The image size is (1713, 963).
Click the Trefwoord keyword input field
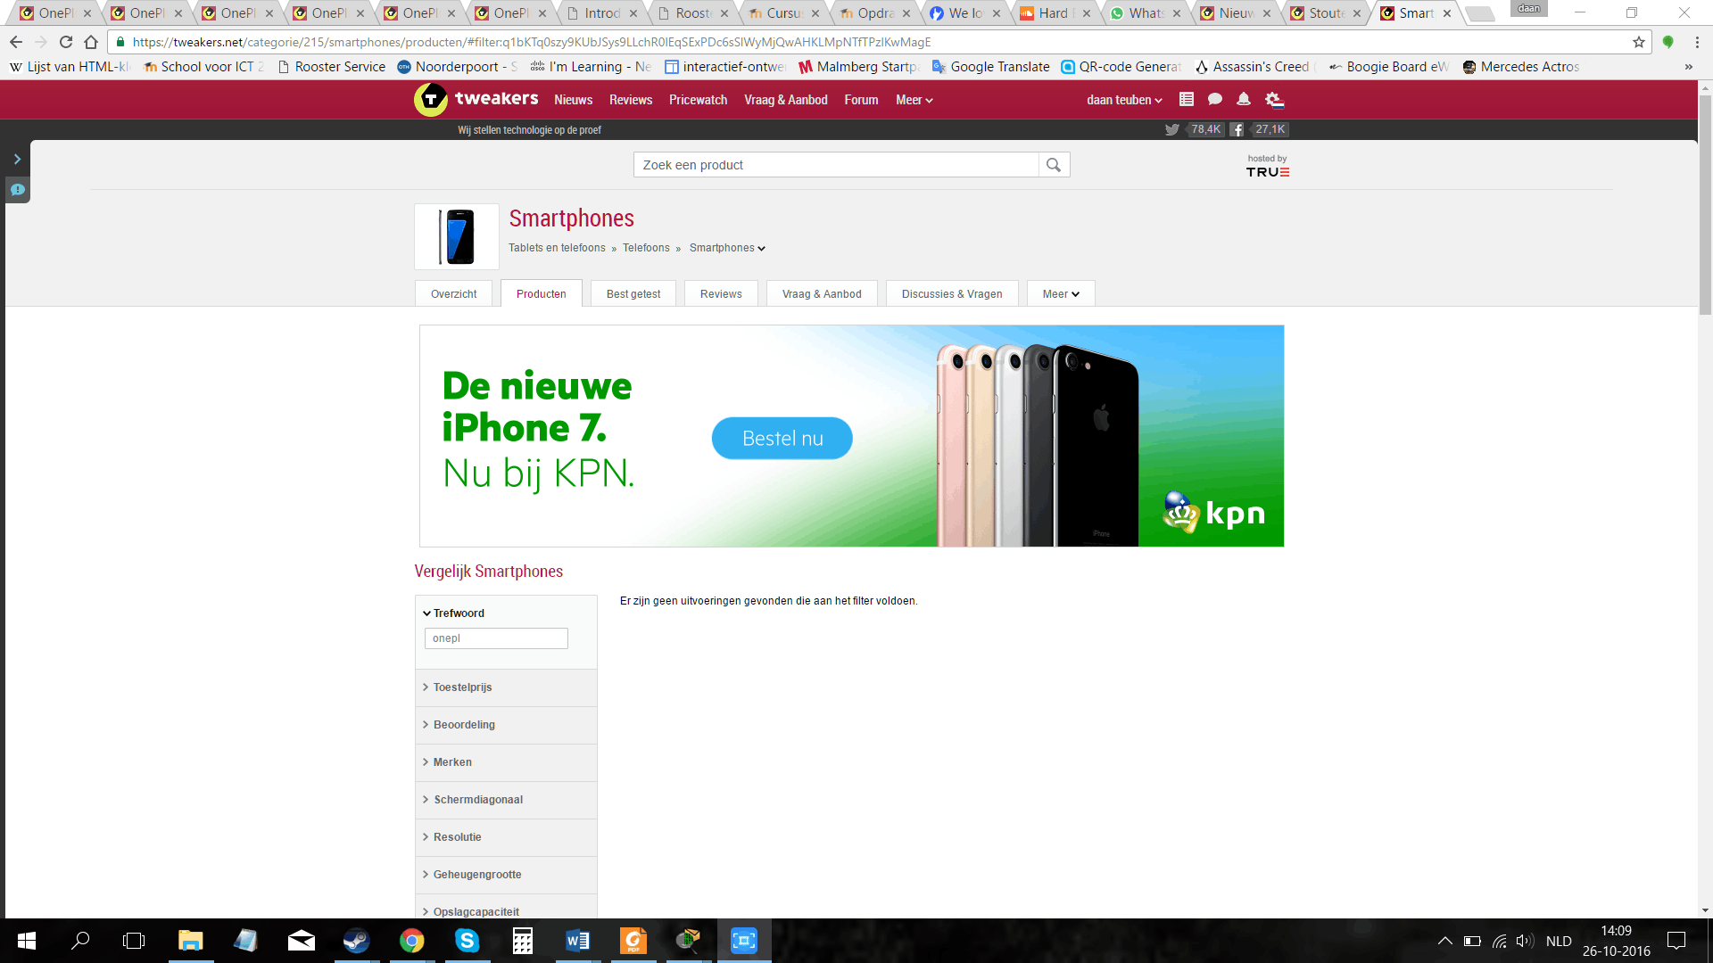coord(496,638)
